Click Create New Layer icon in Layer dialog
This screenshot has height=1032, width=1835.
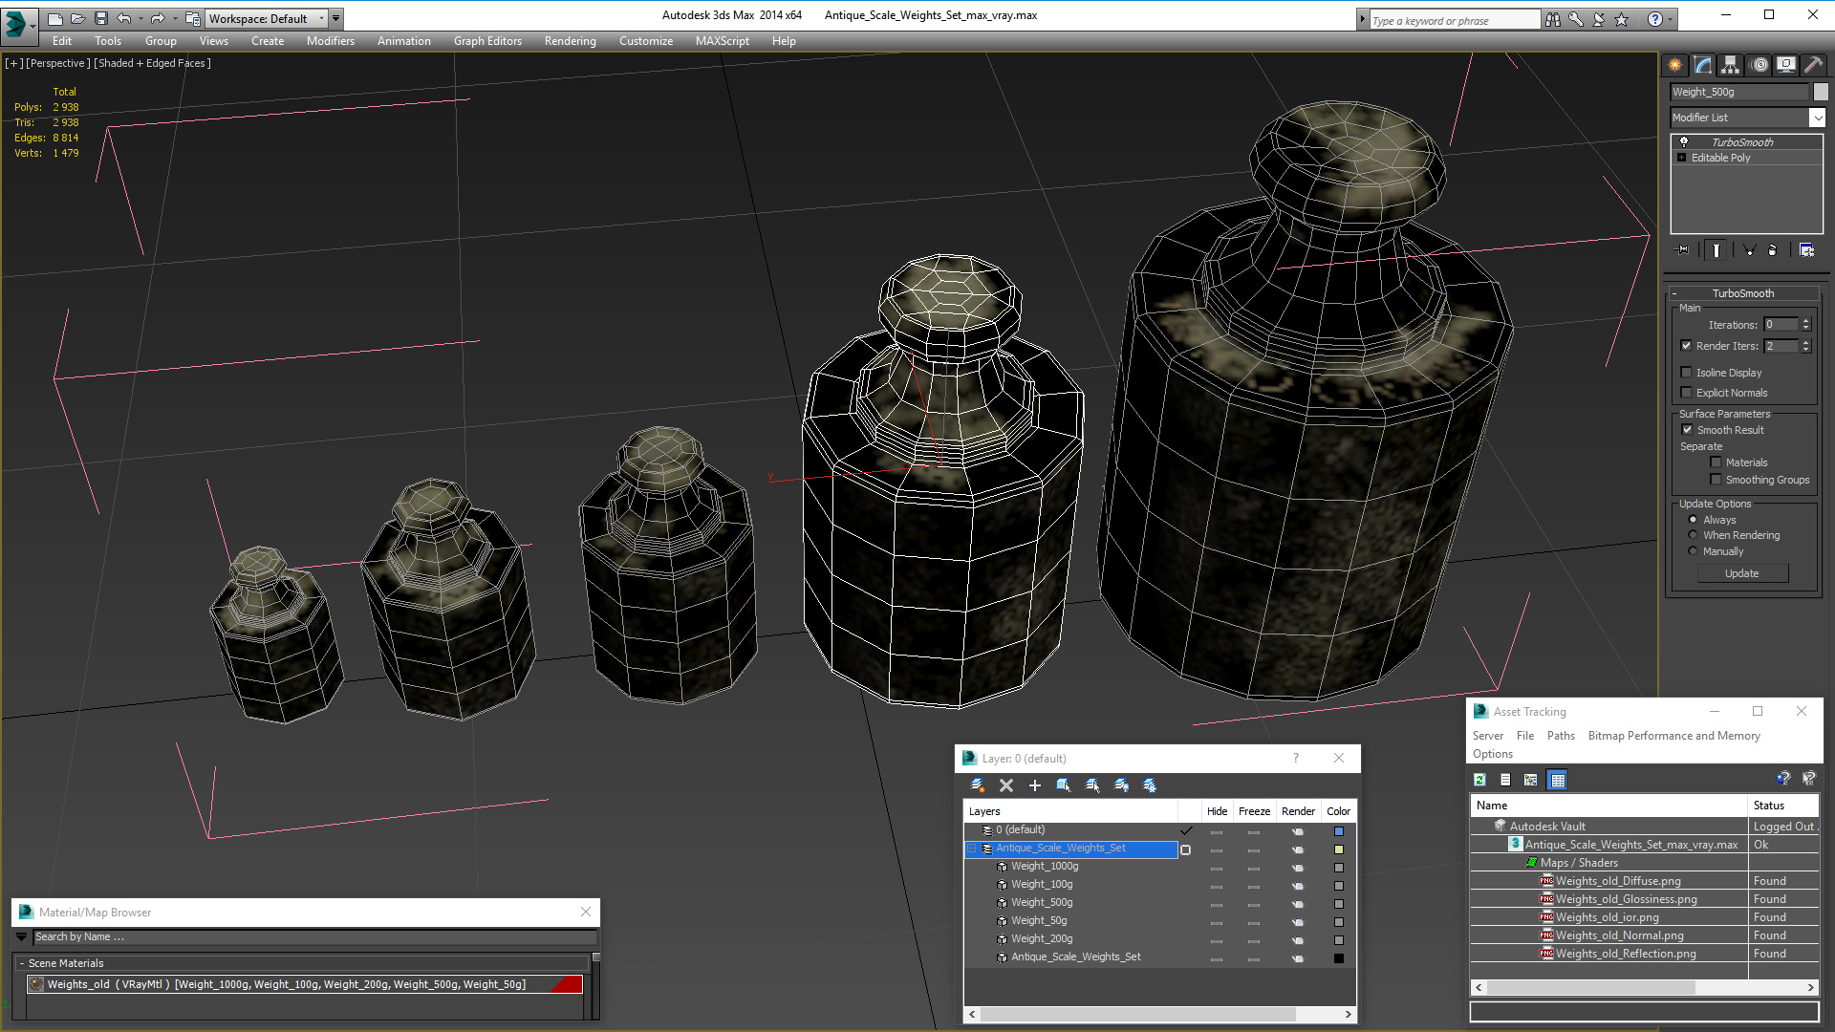pyautogui.click(x=978, y=785)
